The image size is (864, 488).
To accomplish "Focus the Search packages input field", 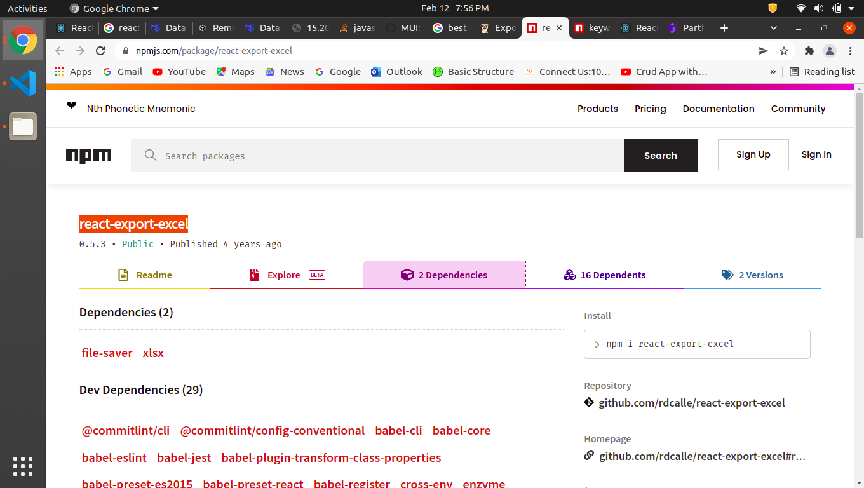I will click(x=377, y=156).
